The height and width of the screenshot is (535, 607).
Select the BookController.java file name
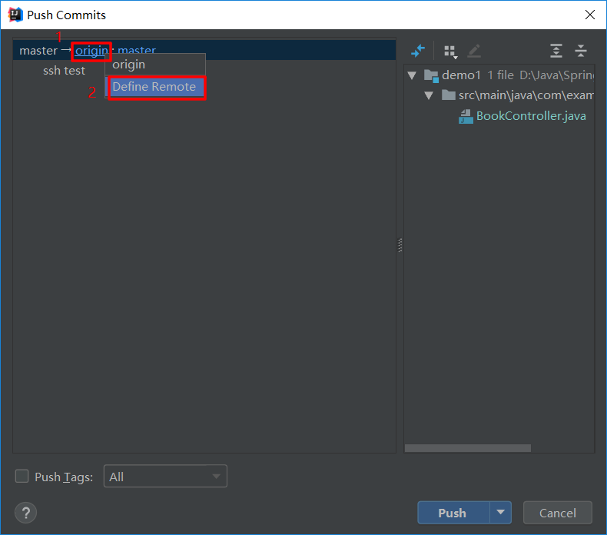[x=531, y=116]
